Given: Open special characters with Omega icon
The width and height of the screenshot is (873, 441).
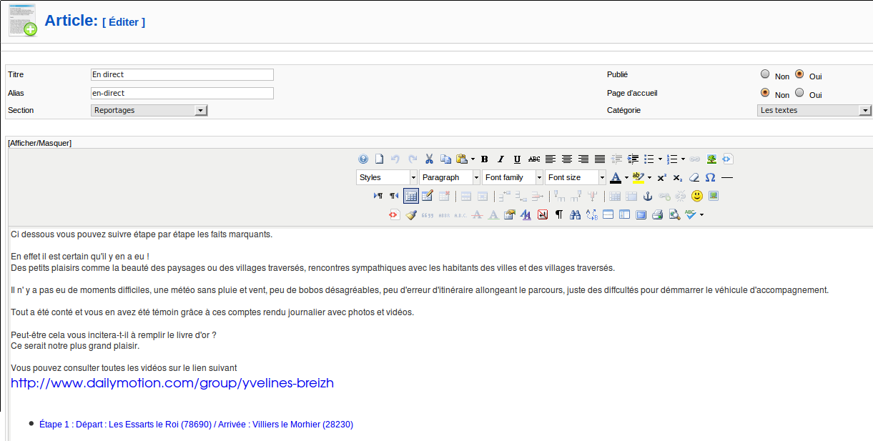Looking at the screenshot, I should coord(710,177).
